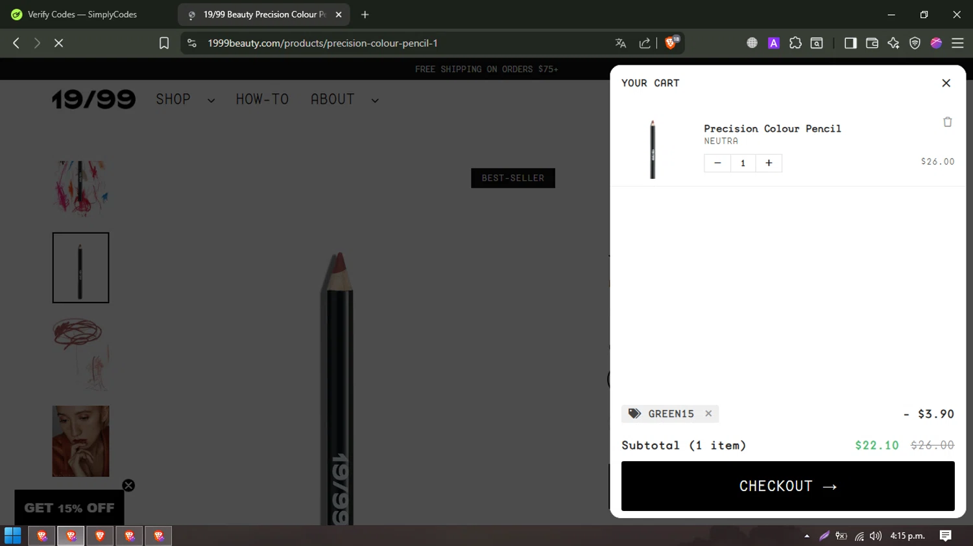Open the browser hamburger menu
973x546 pixels.
tap(957, 43)
